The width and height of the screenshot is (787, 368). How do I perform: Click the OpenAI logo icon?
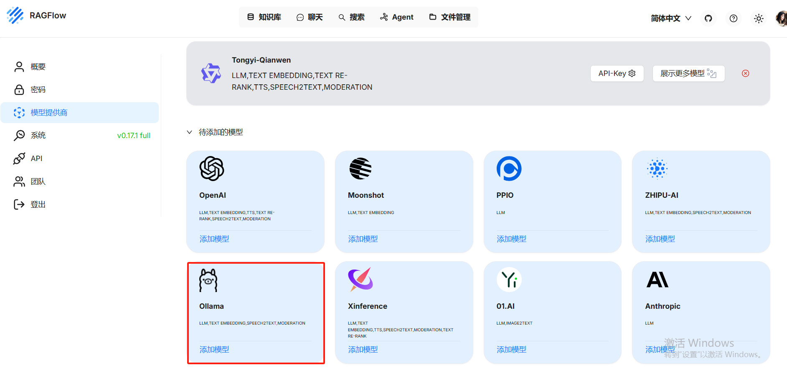pos(212,169)
